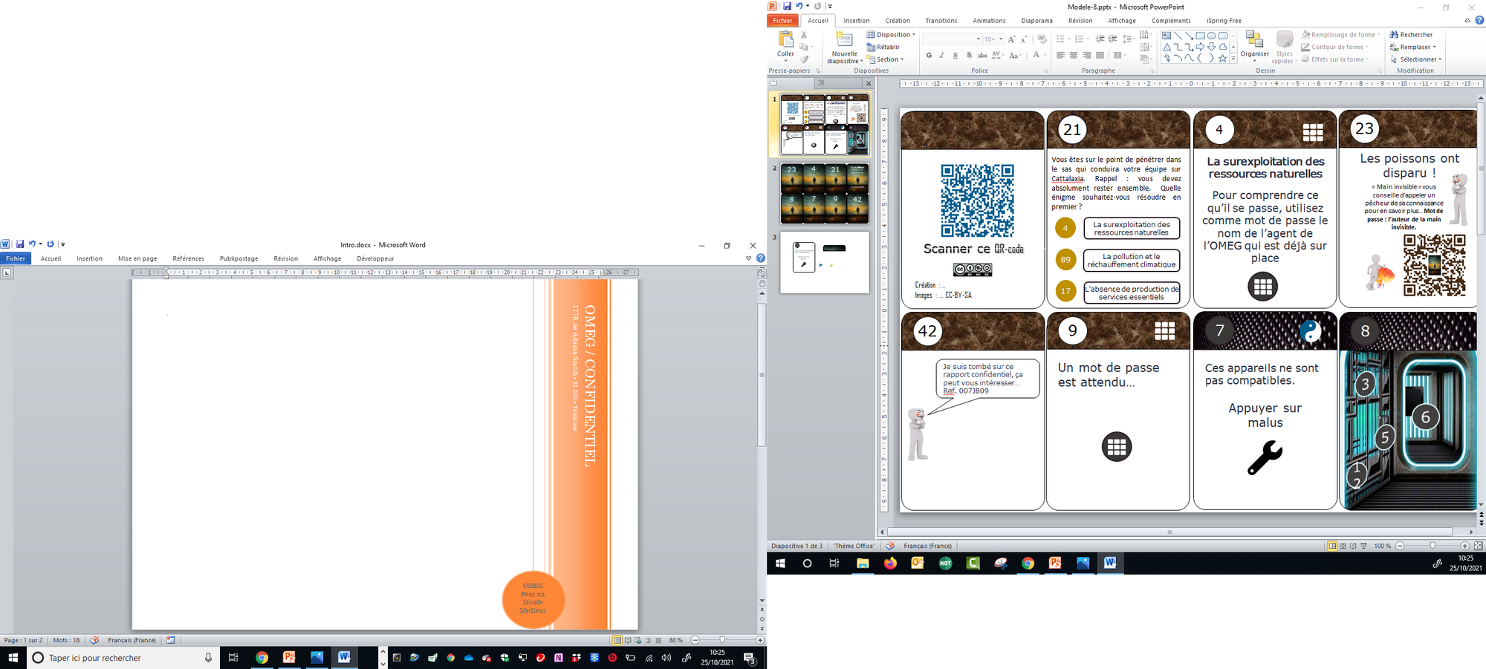Viewport: 1486px width, 669px height.
Task: Select the rectangle shape in Dessin gallery
Action: (1200, 36)
